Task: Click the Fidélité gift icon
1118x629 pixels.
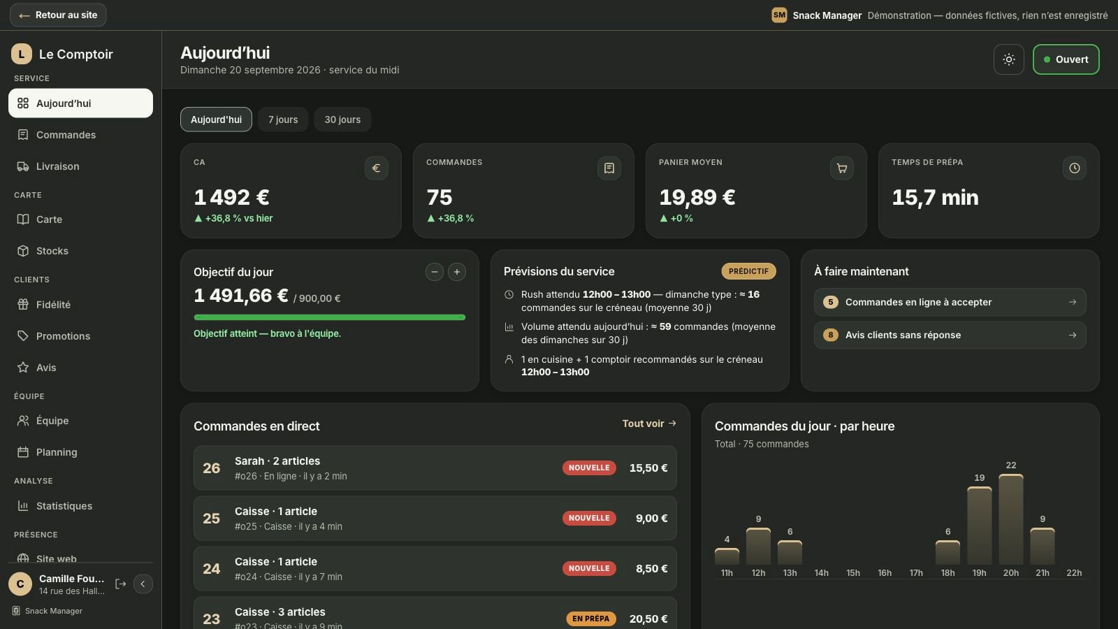Action: click(23, 305)
